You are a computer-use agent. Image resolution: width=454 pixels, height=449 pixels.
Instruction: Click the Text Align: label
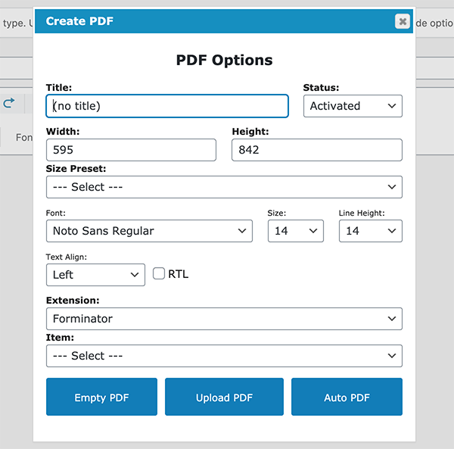click(x=67, y=257)
